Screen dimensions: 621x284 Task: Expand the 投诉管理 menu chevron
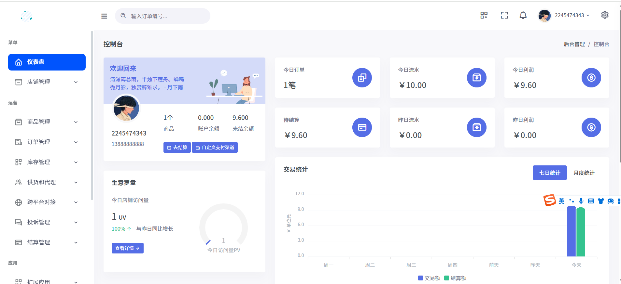pyautogui.click(x=76, y=223)
